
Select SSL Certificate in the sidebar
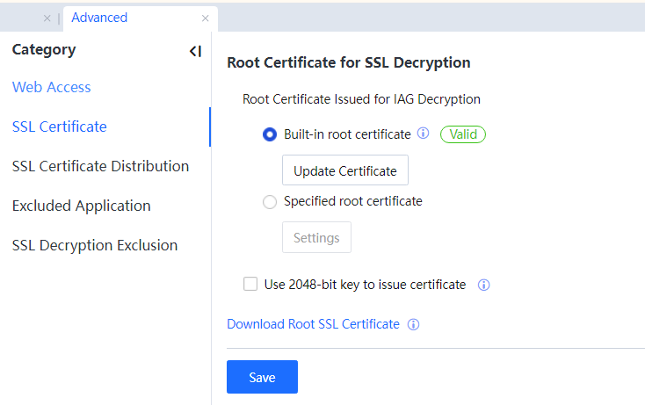(x=60, y=127)
